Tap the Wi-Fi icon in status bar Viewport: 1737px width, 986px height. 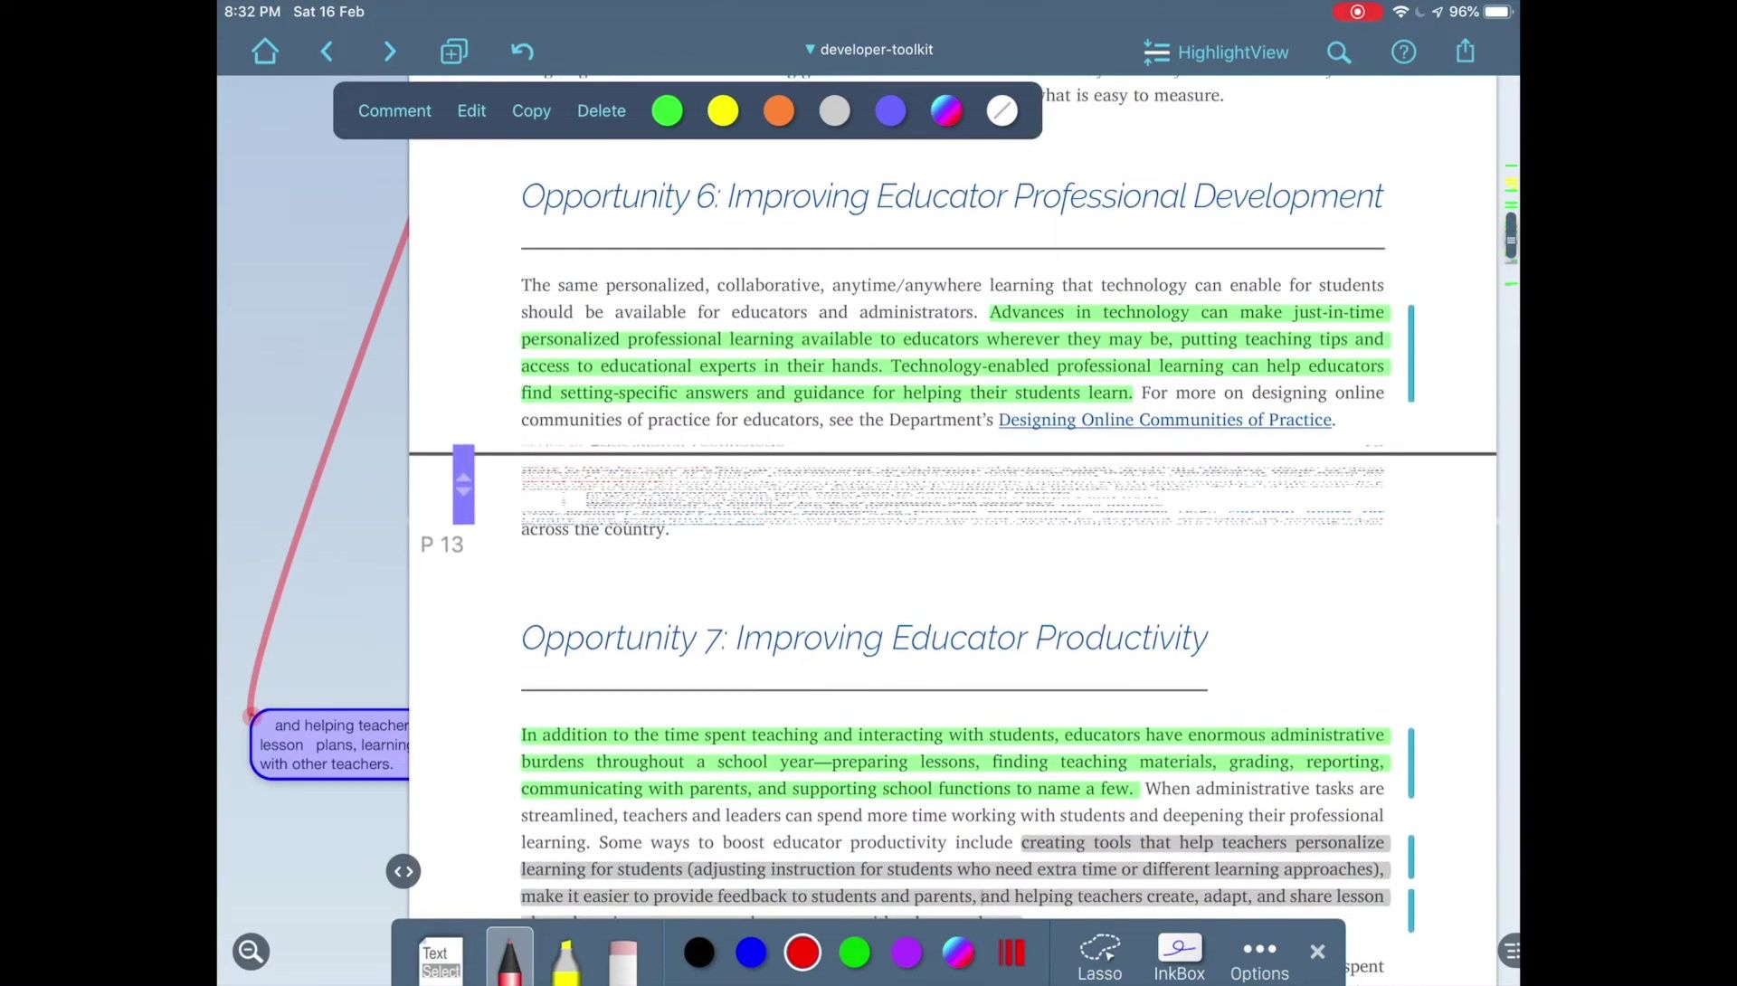point(1400,12)
